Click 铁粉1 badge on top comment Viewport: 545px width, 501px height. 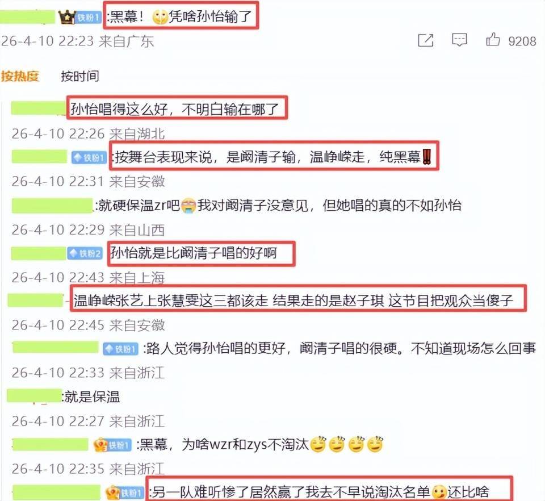(x=89, y=18)
